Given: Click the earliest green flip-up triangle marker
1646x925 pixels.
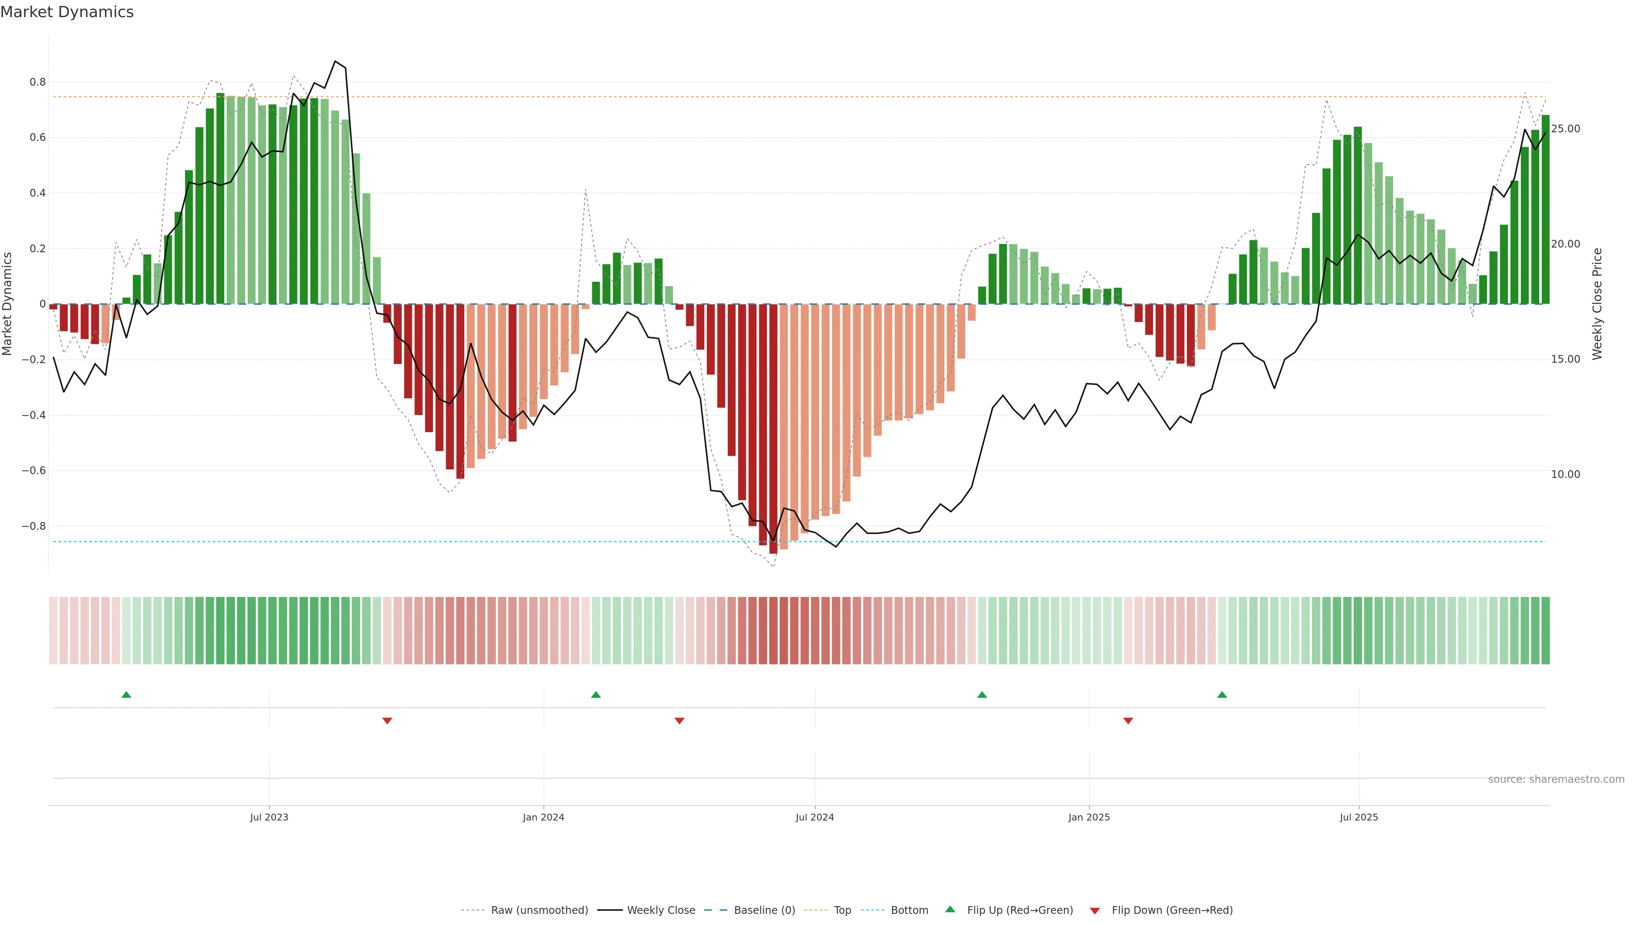Looking at the screenshot, I should click(x=126, y=695).
